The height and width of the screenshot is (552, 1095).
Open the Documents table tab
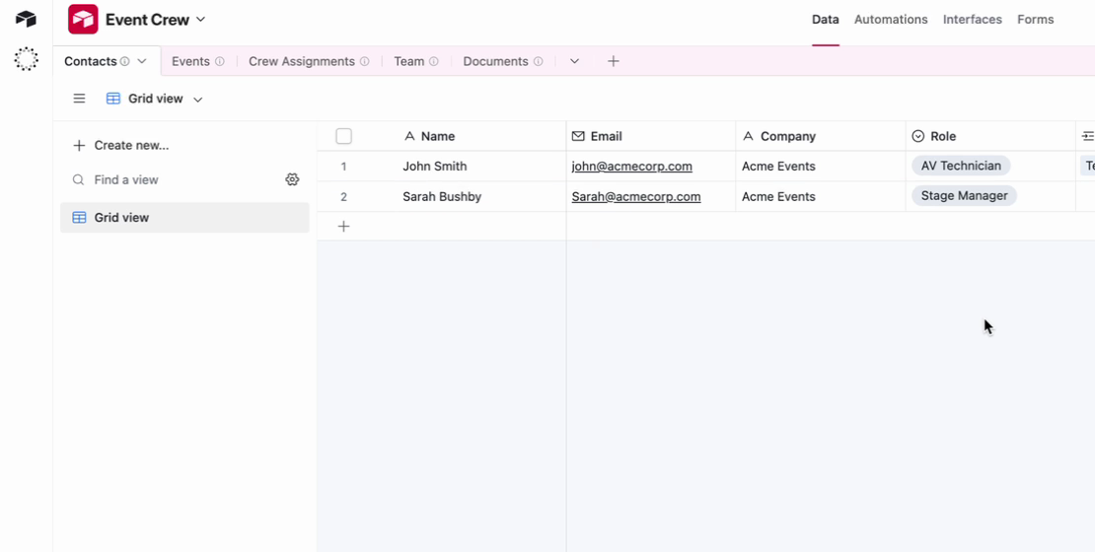point(496,61)
